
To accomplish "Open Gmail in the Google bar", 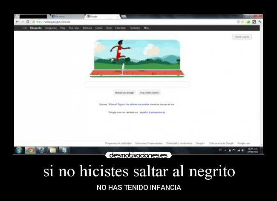I will pos(99,28).
